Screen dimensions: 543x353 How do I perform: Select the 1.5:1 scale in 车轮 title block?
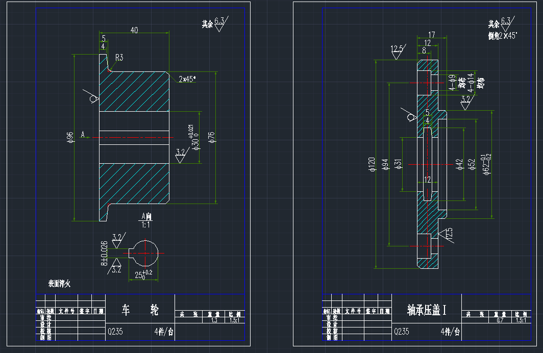(234, 320)
